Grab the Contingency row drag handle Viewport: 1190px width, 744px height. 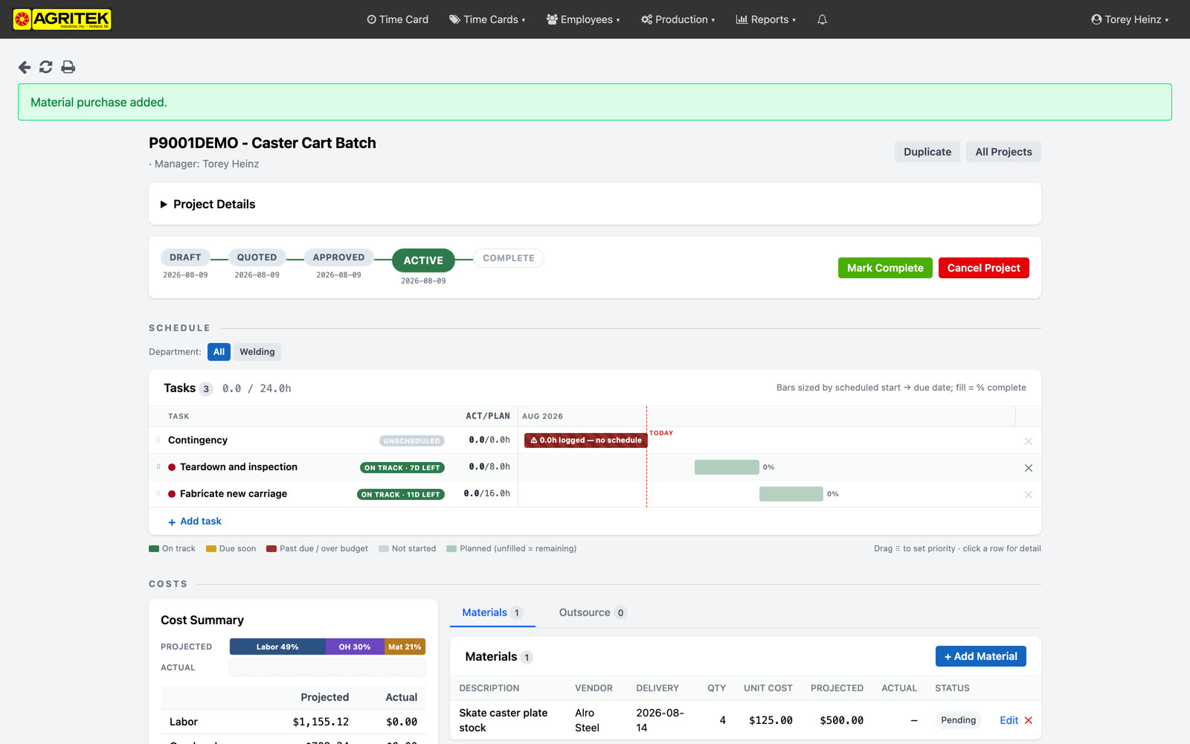(158, 440)
